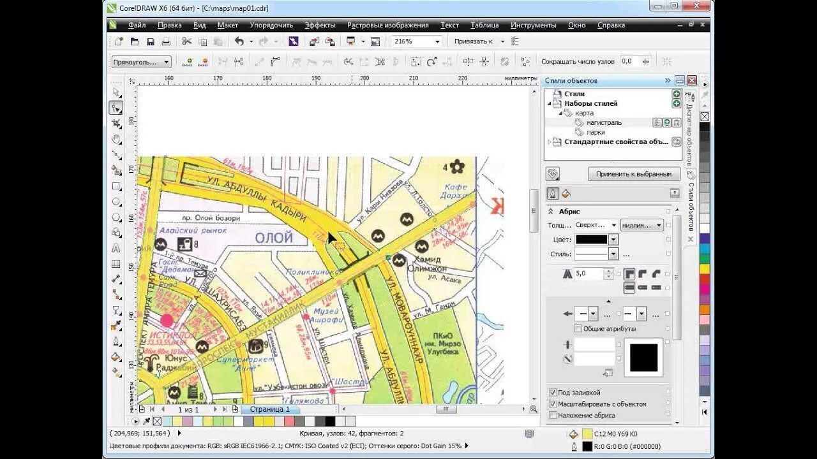Image resolution: width=817 pixels, height=459 pixels.
Task: Pick the yellow swatch in the right palette
Action: click(705, 269)
